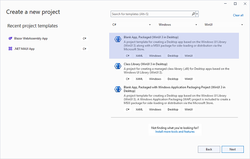Maximize the Create a new project window
This screenshot has width=250, height=159.
235,4
